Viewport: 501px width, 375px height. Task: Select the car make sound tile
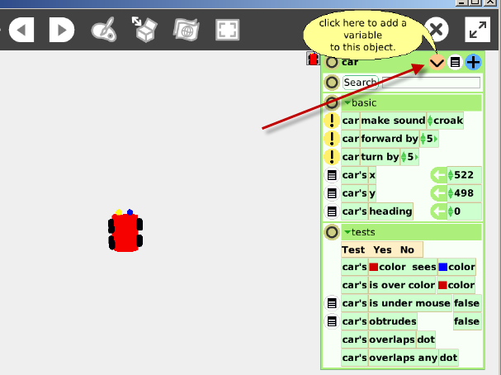(402, 121)
